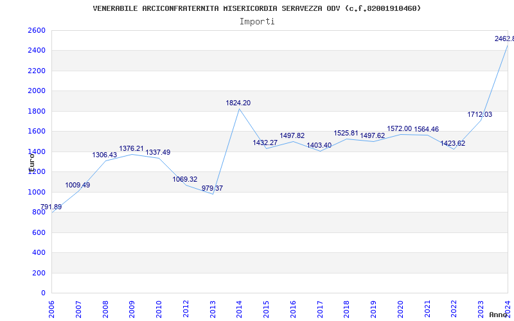The image size is (514, 321).
Task: Click the Importi subtitle
Action: (257, 22)
